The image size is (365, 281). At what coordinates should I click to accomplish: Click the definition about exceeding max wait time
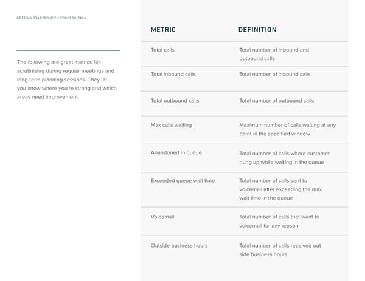pos(280,189)
